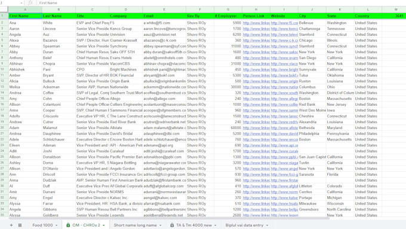Screen dimensions: 406x229
Task: Open the person link in Amir Durrani's row
Action: [x=256, y=192]
